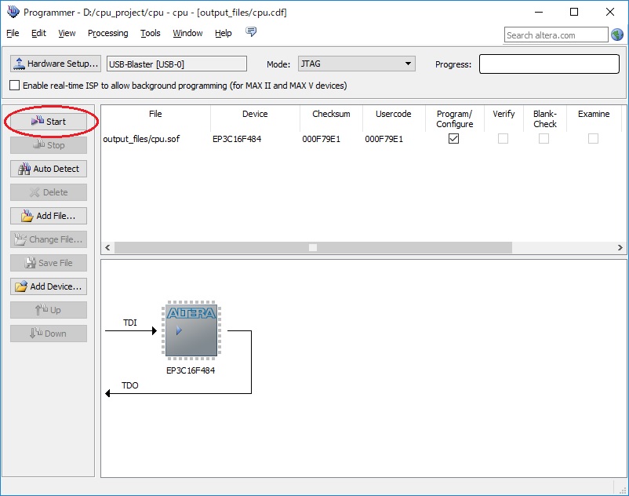Click the Change File button

49,239
